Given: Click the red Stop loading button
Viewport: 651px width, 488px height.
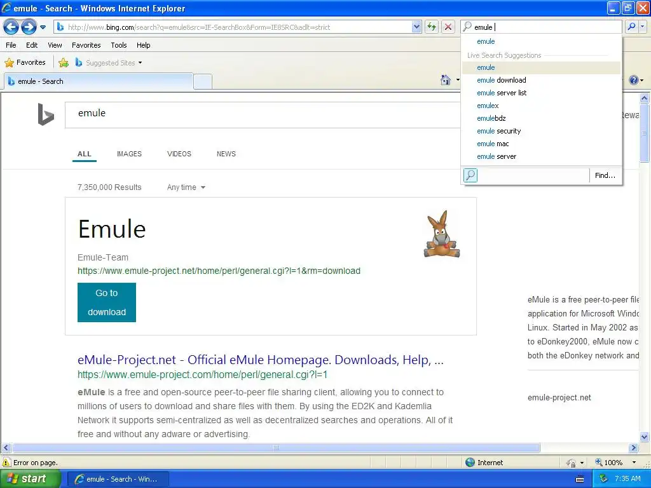Looking at the screenshot, I should [448, 27].
